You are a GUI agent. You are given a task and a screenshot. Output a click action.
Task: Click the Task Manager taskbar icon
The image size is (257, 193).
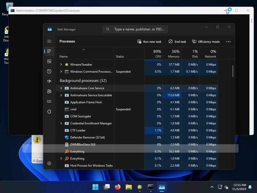162,187
